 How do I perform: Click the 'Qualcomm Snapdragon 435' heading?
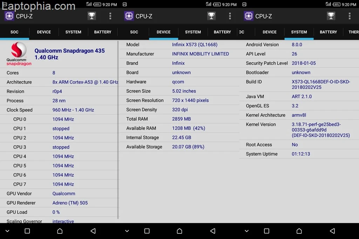tap(70, 51)
